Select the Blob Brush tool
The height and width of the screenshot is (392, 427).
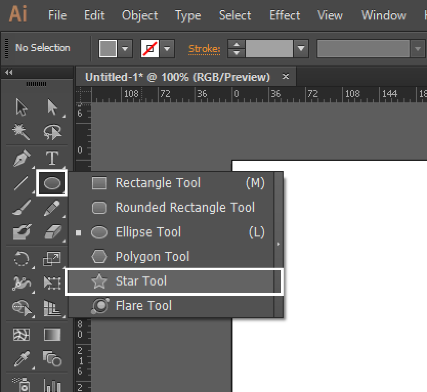22,232
